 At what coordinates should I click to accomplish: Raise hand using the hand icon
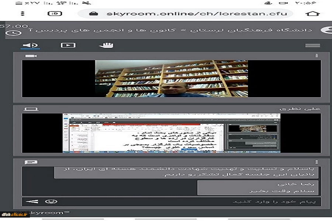(x=106, y=45)
